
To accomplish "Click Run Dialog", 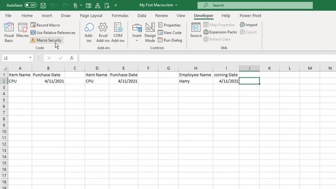I will [170, 40].
